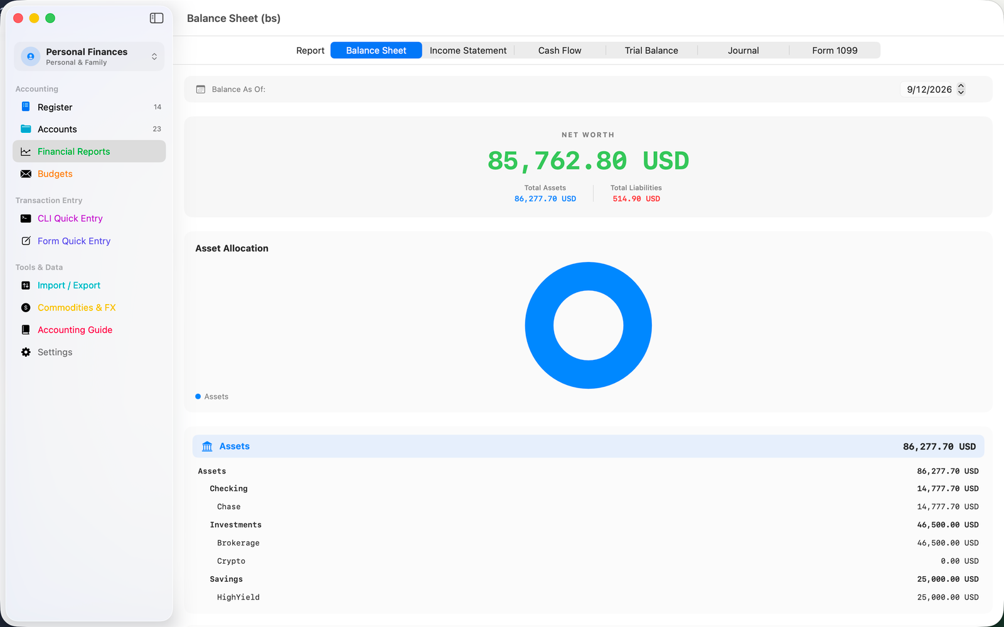This screenshot has width=1004, height=627.
Task: Select the Crypto account row
Action: pos(588,561)
